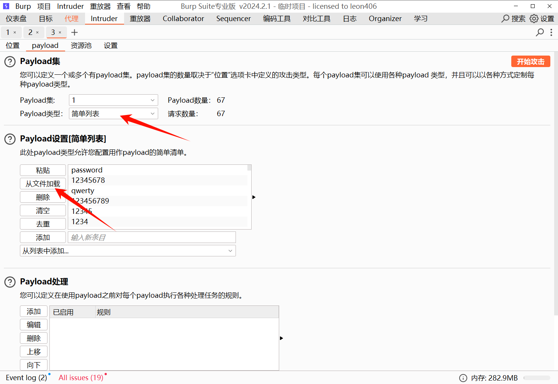Open help for Payload处理 section
Viewport: 558px width, 384px height.
10,282
